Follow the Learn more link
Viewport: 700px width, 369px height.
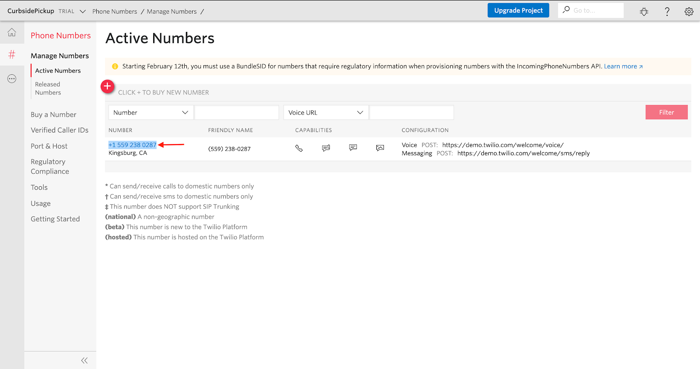(x=623, y=66)
